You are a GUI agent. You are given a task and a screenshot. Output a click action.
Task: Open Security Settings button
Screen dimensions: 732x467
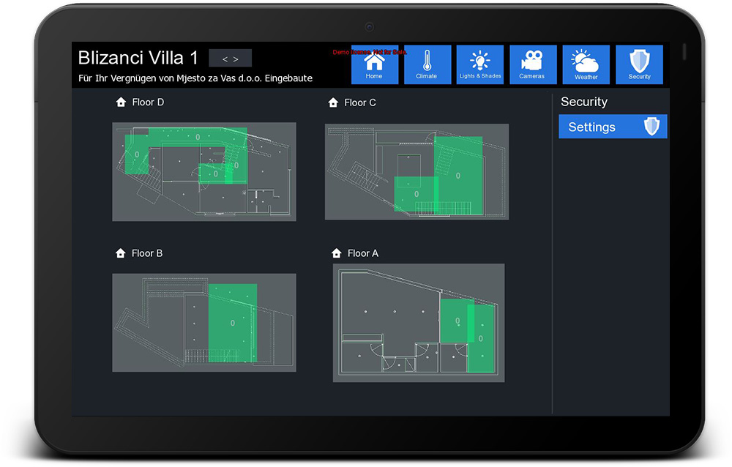(613, 127)
